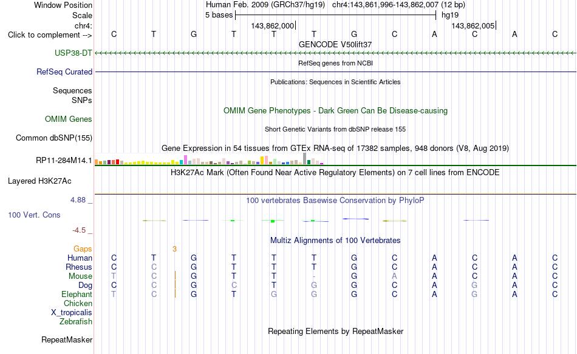
Task: Click the 4.88 PhyloP upper limit
Action: [x=78, y=200]
